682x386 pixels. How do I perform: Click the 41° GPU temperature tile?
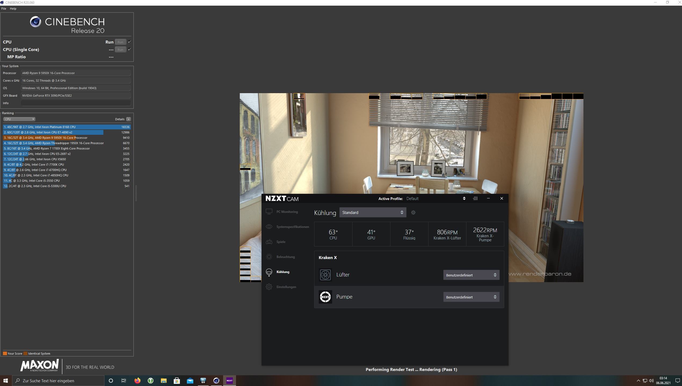(x=371, y=234)
